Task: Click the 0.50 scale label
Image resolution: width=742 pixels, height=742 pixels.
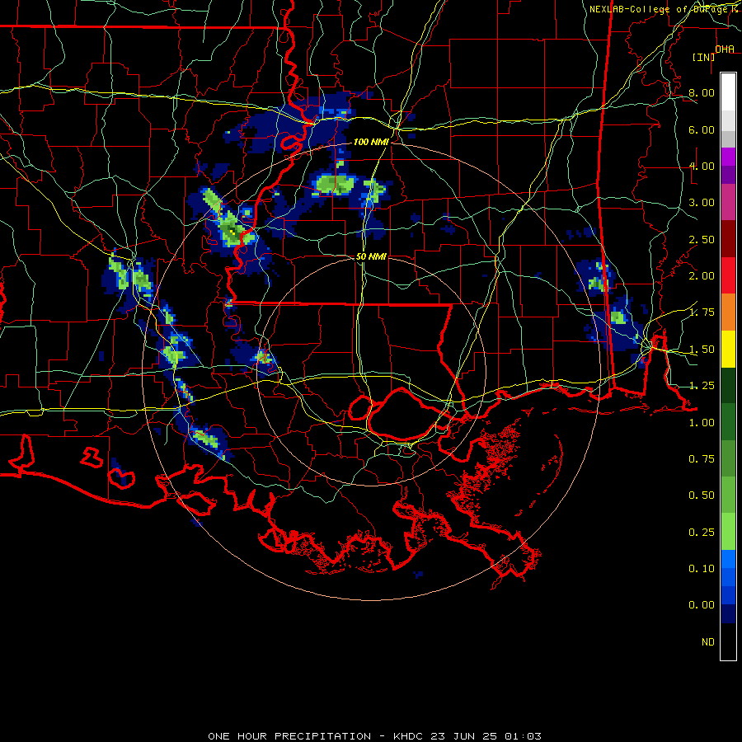Action: tap(702, 495)
